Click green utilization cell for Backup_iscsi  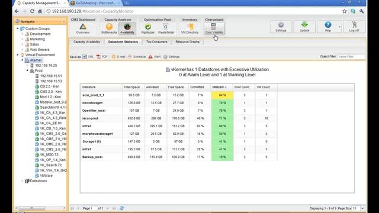pos(222,157)
